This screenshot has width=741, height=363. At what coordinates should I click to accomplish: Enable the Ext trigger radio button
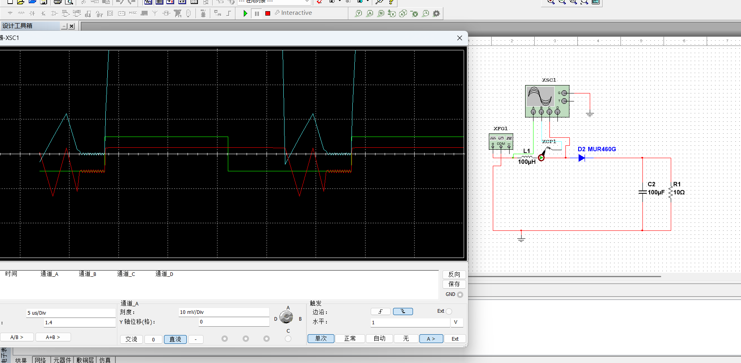pos(449,311)
